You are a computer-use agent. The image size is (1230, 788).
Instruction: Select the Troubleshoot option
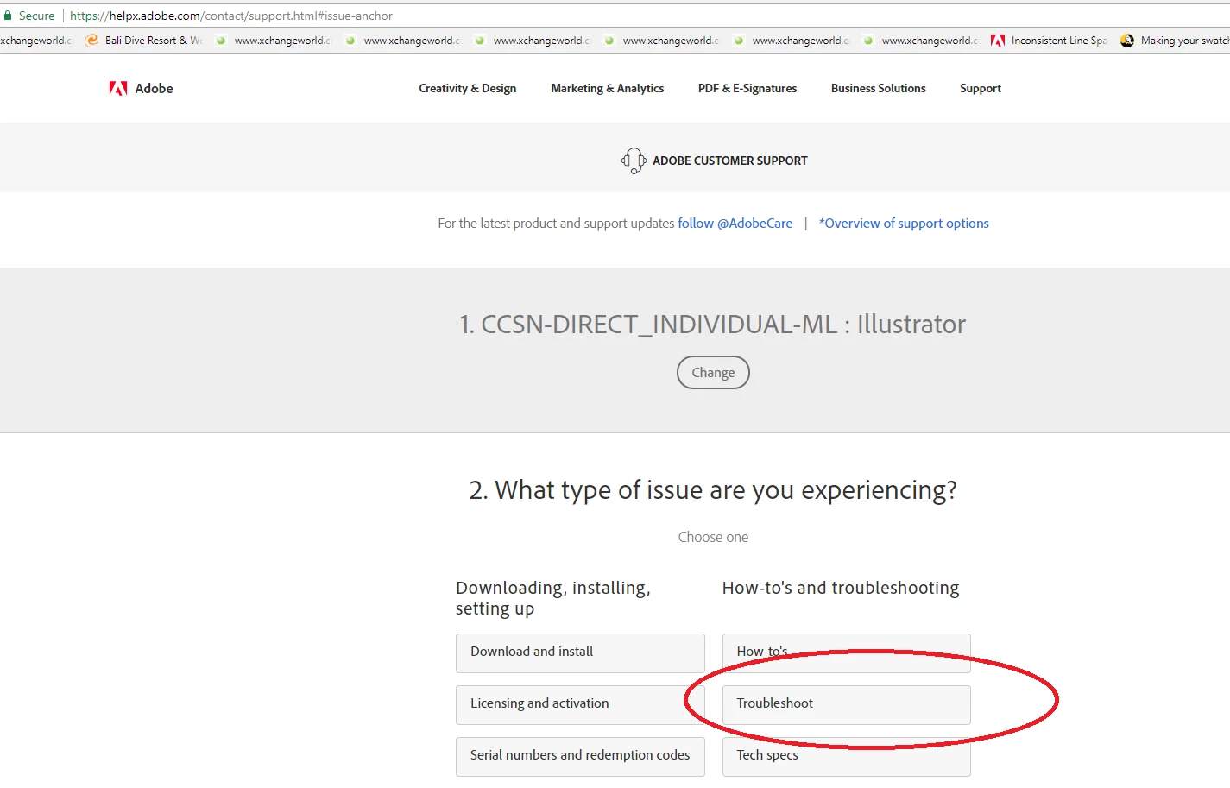click(x=847, y=704)
